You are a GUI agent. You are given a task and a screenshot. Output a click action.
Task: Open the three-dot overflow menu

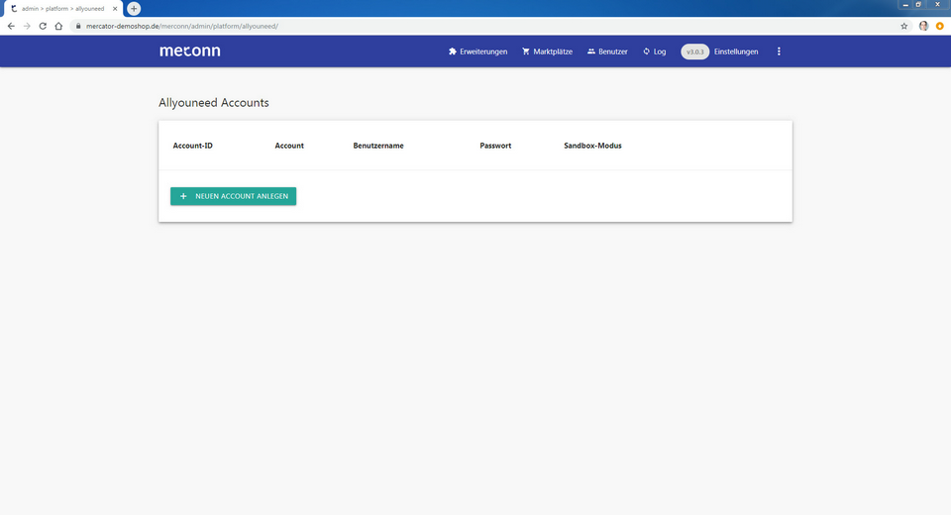tap(779, 51)
